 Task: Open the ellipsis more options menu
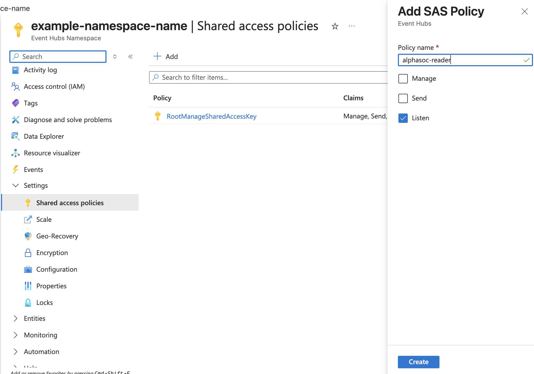coord(352,26)
